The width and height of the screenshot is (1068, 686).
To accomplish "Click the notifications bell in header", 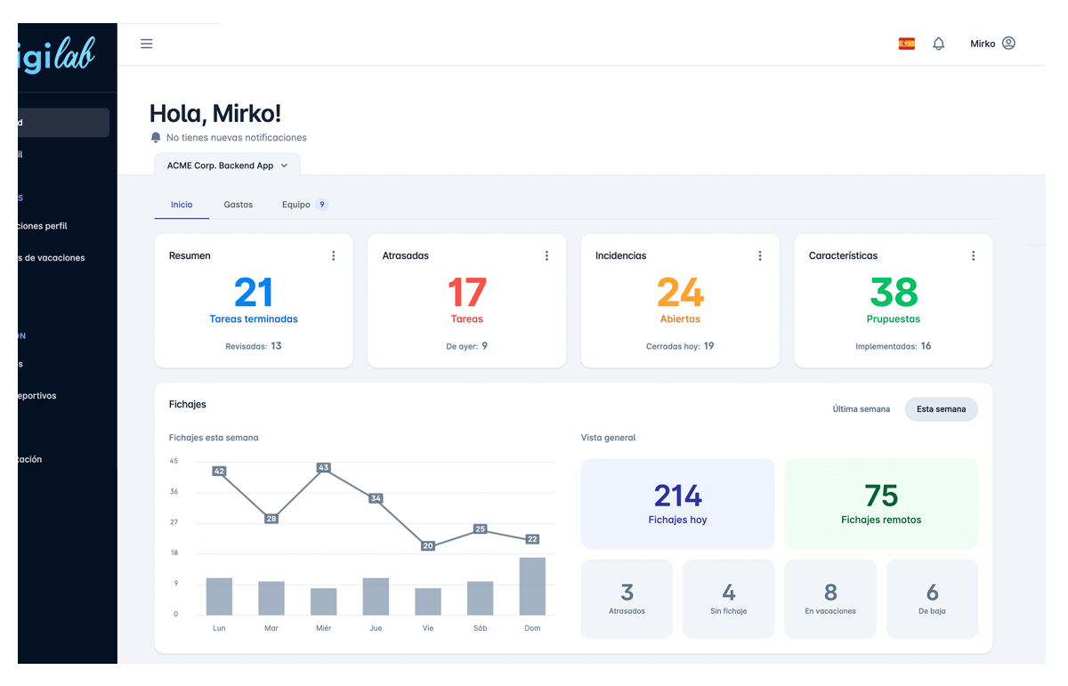I will click(x=938, y=44).
